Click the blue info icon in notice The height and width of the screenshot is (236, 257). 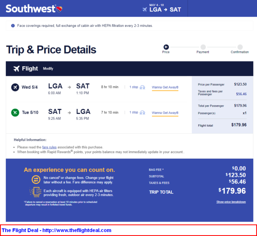click(x=13, y=26)
